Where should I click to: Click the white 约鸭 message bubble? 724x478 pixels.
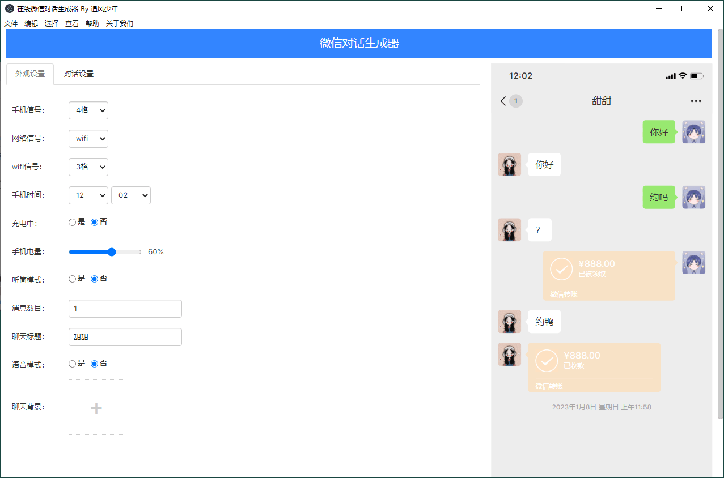tap(544, 322)
